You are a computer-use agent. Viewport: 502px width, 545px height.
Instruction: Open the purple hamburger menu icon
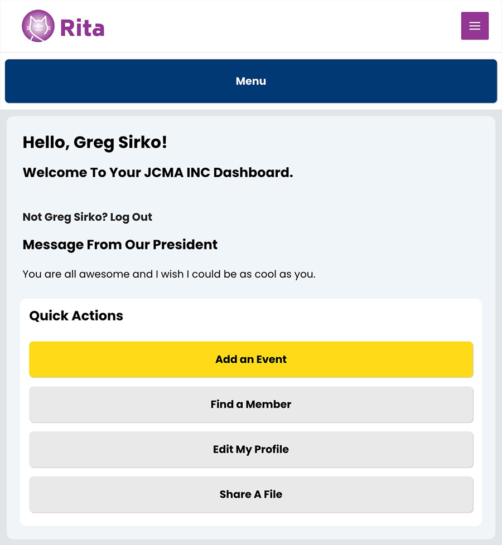point(475,26)
